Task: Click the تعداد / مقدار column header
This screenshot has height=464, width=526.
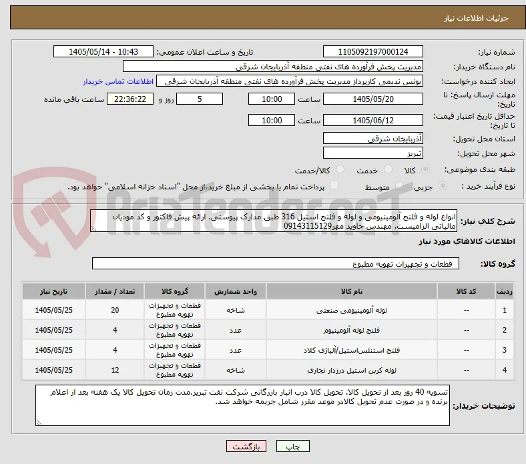Action: [115, 291]
